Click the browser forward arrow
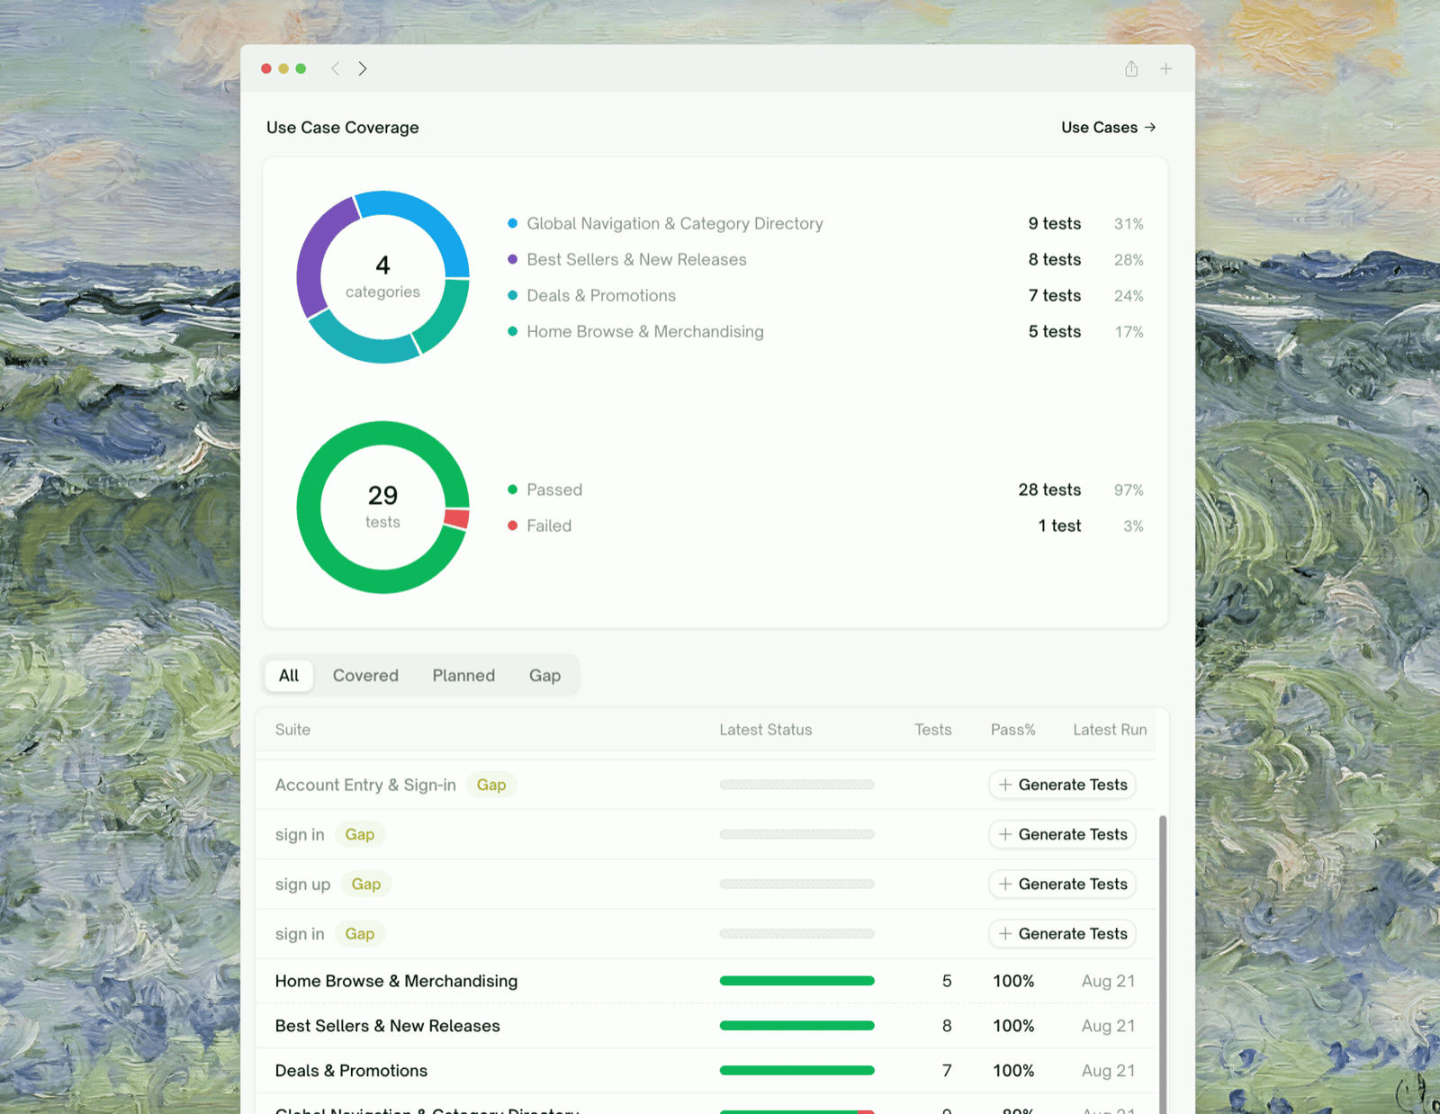 (x=363, y=68)
